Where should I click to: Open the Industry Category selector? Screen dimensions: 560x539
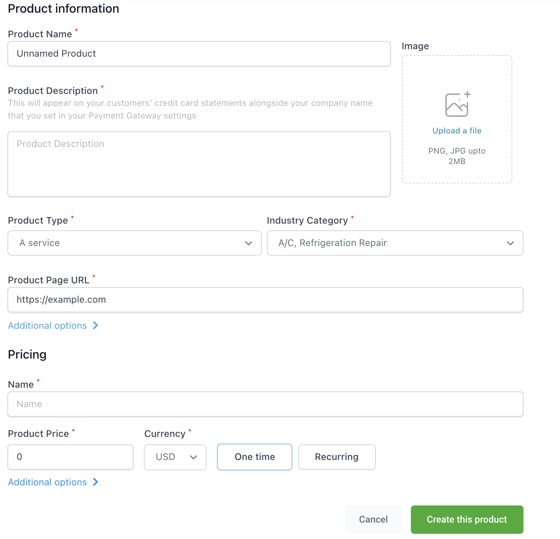pos(395,243)
